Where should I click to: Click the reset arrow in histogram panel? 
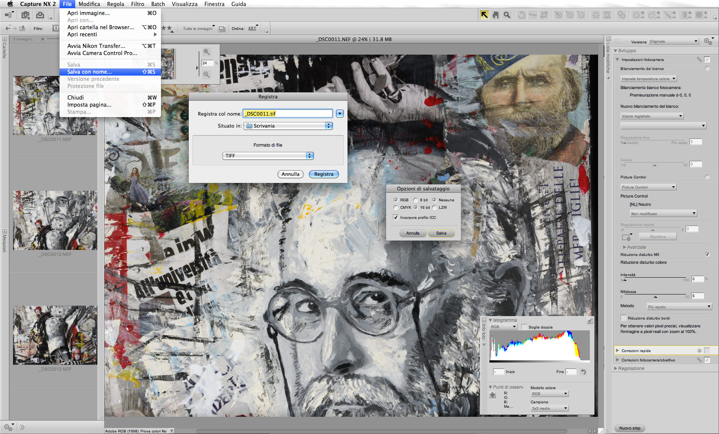583,372
